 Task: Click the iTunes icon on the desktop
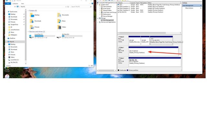tap(7, 76)
